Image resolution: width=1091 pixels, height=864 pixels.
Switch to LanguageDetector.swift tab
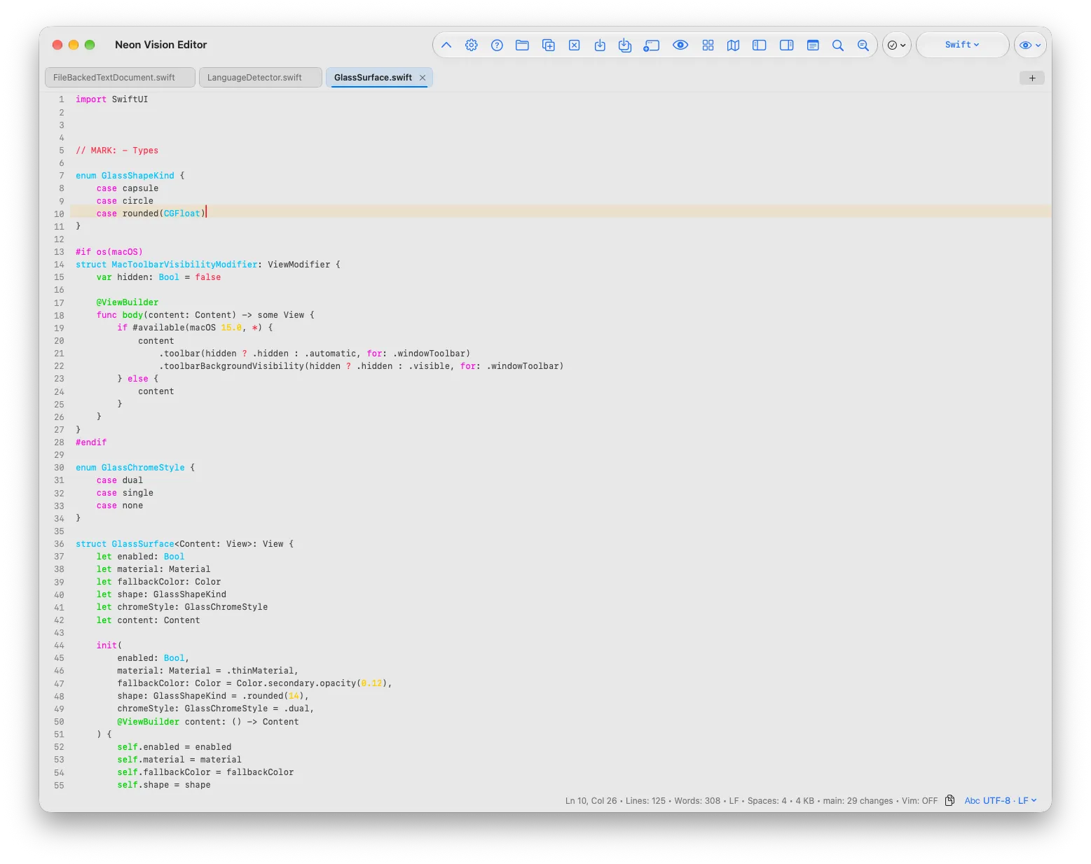pos(261,78)
